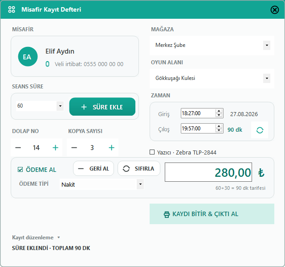Increase Dolap No with plus icon

point(55,148)
